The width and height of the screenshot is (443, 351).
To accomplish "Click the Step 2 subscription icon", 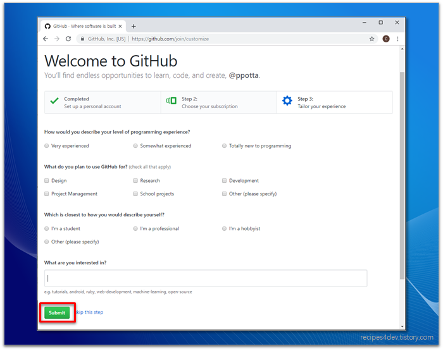I will [x=172, y=101].
